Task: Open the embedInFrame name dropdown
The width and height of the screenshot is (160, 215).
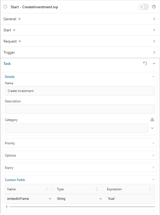Action: click(x=50, y=199)
